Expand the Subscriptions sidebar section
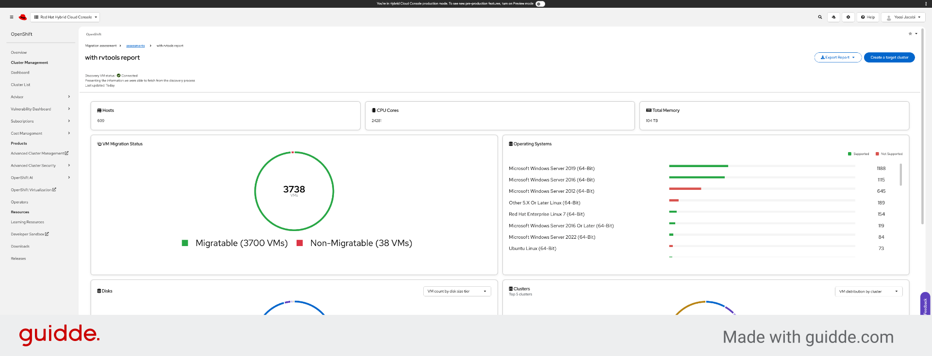932x356 pixels. [x=40, y=121]
